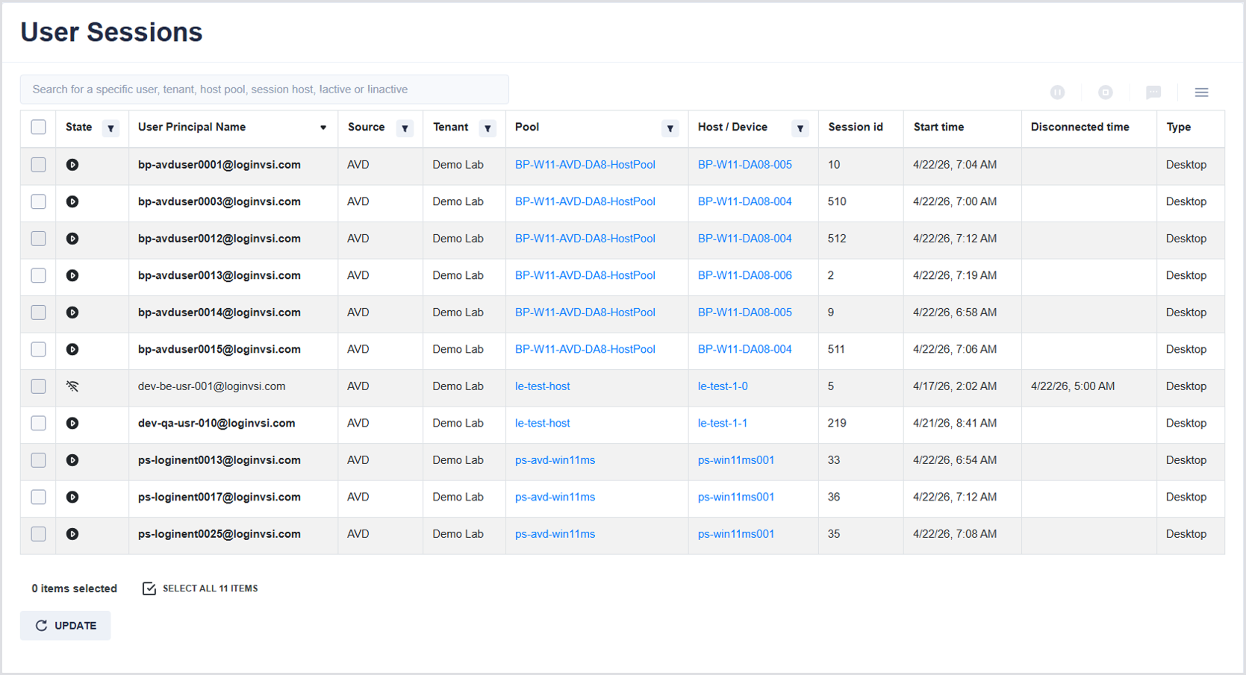Click the pause session icon in the toolbar
1246x675 pixels.
(x=1057, y=92)
